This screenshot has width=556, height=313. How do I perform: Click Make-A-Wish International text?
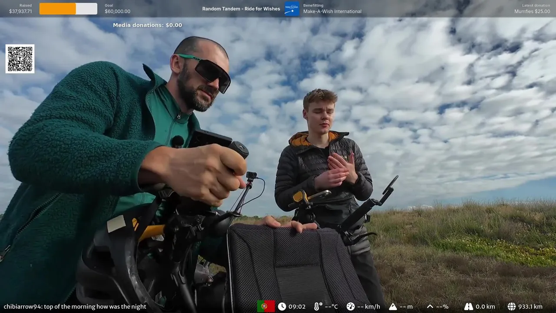tap(332, 11)
